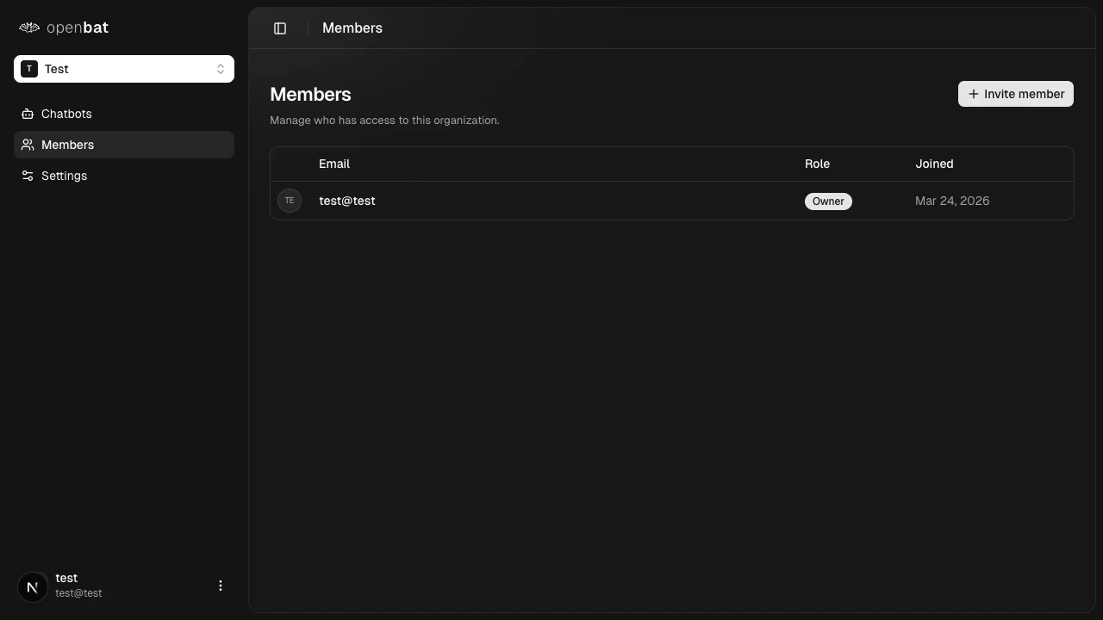Toggle the sidebar collapse icon
This screenshot has width=1103, height=620.
pos(279,28)
